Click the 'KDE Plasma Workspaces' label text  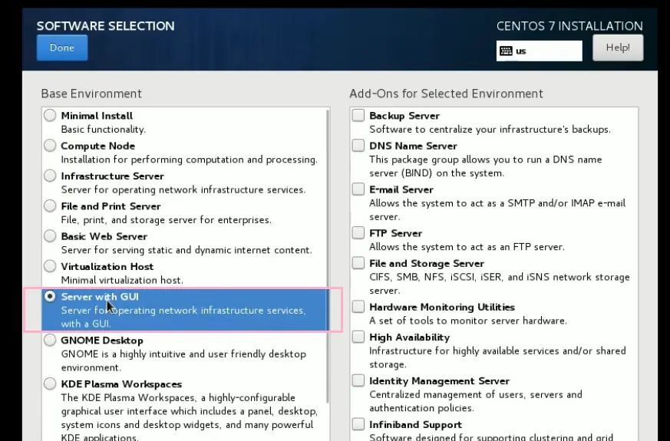(121, 383)
